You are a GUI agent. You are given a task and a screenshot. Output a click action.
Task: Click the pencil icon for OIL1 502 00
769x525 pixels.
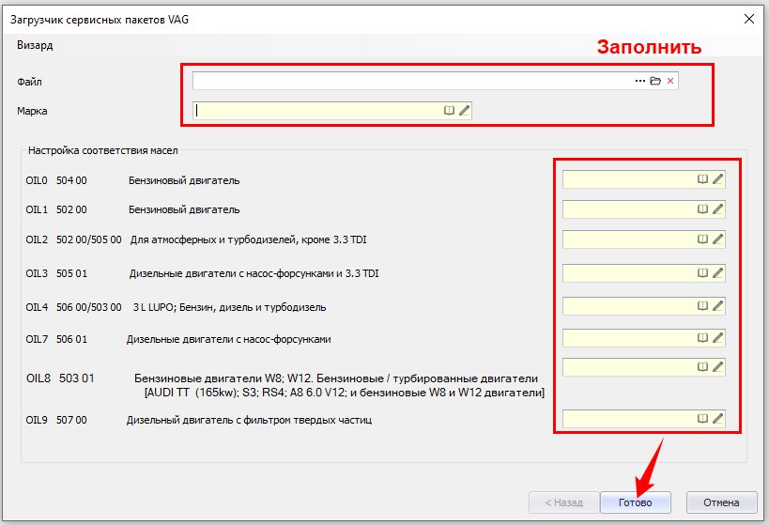(718, 208)
